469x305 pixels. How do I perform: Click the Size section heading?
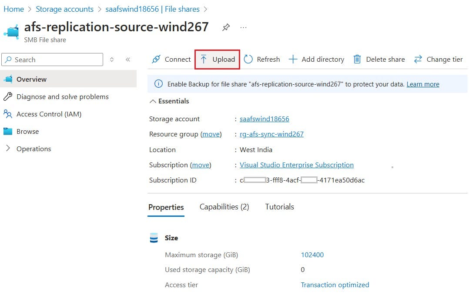coord(171,238)
